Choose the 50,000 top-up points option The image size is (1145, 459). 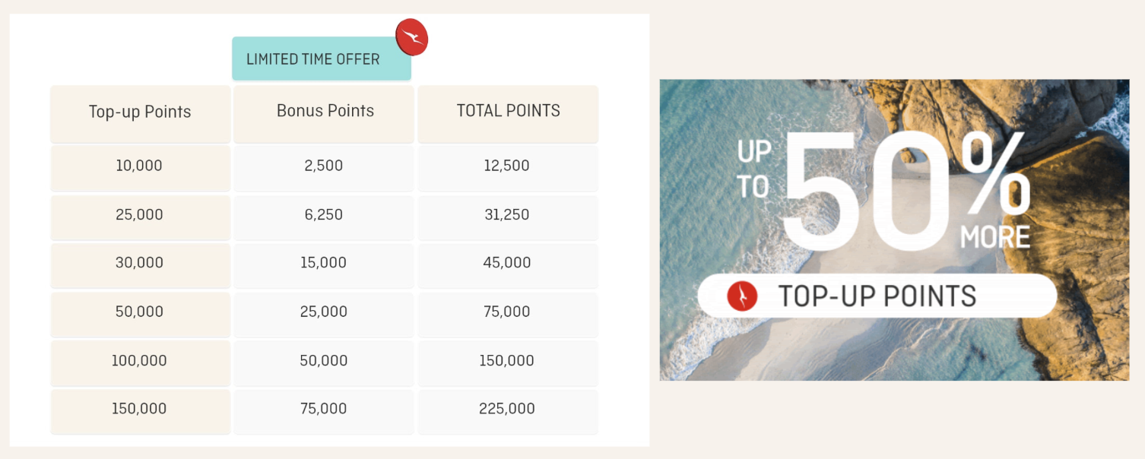(140, 312)
